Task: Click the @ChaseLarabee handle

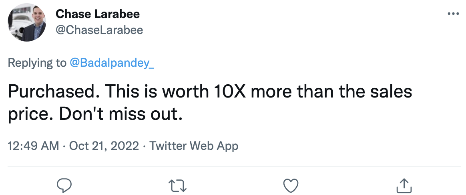Action: (x=99, y=30)
